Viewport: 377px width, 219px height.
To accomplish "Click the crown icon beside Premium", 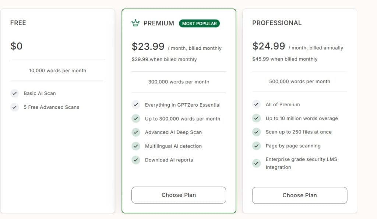I will (x=135, y=23).
